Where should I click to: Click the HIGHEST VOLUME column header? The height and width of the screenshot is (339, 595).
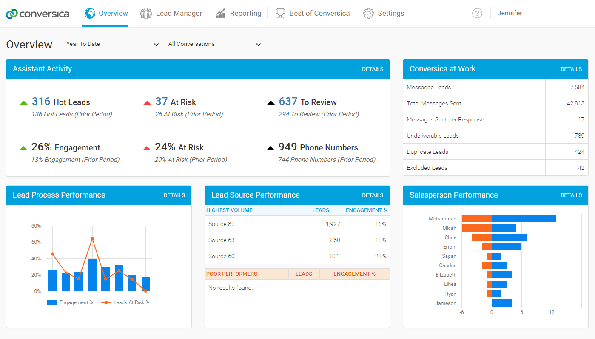click(230, 210)
